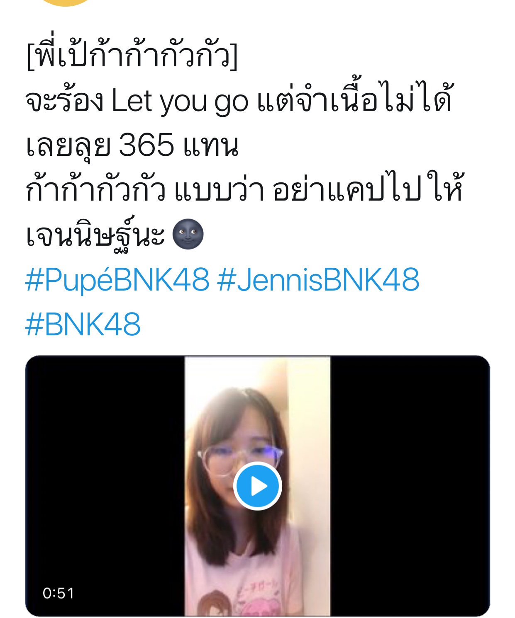
Task: Play the 0:51 video
Action: tap(257, 486)
